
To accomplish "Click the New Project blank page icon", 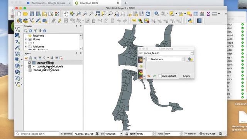I will [19, 14].
